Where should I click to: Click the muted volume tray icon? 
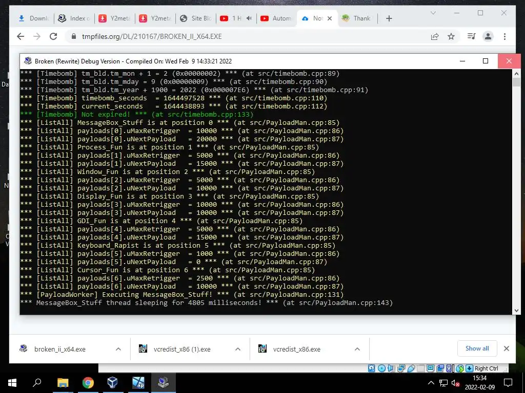[x=455, y=383]
